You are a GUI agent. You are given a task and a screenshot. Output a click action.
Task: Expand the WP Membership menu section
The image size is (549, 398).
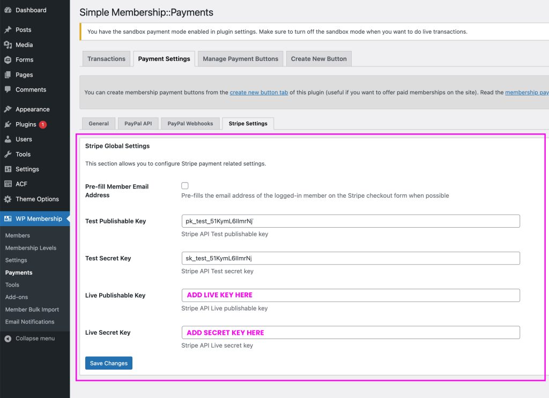click(39, 219)
